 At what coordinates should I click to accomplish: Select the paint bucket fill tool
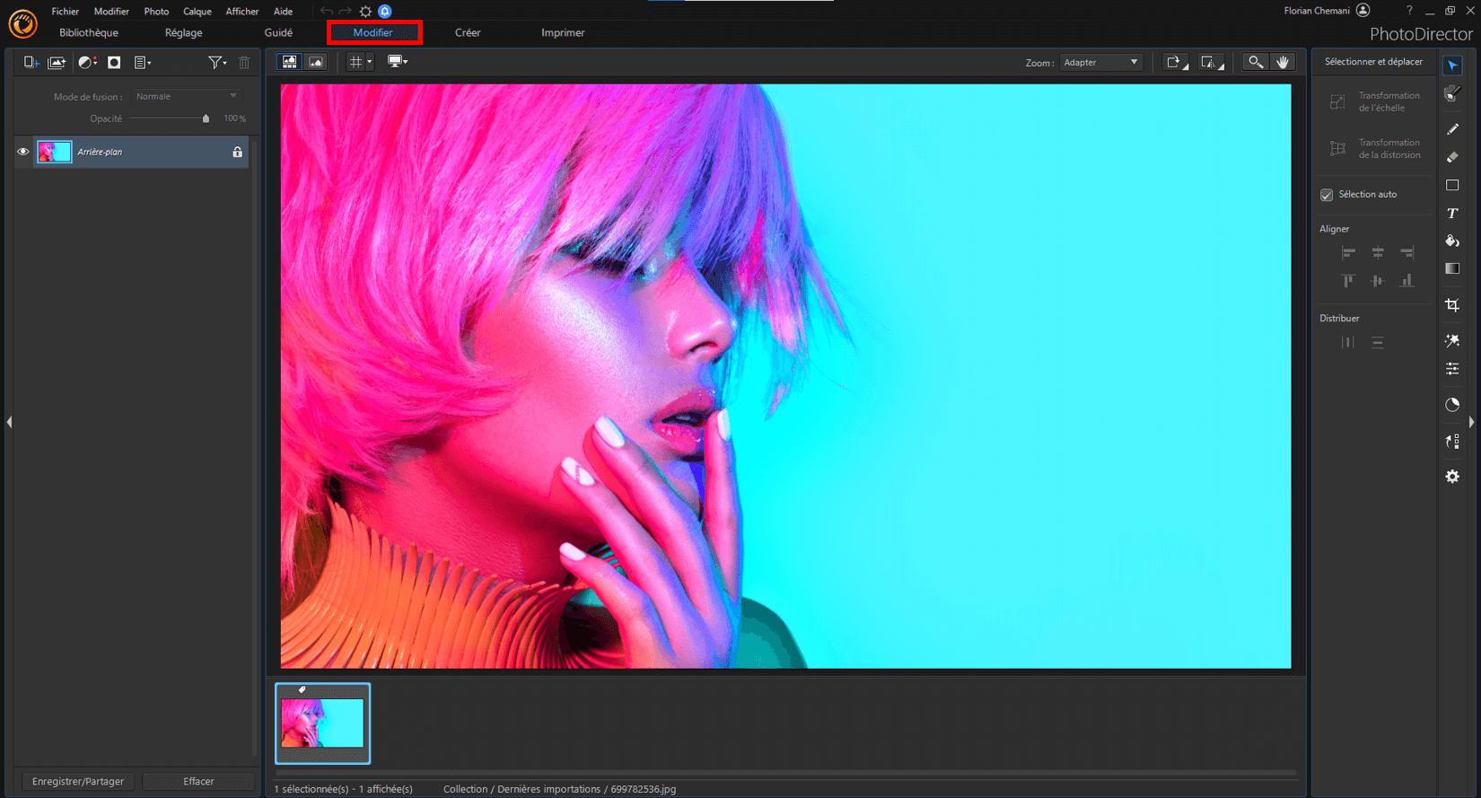[x=1452, y=241]
